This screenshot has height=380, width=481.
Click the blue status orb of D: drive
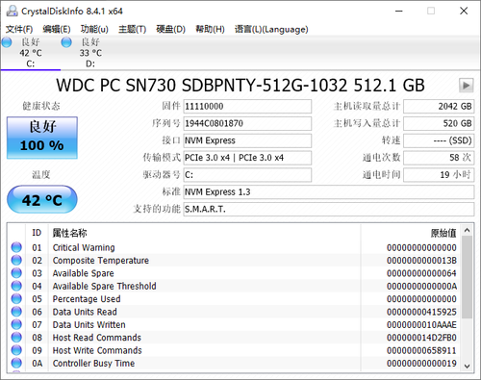66,42
